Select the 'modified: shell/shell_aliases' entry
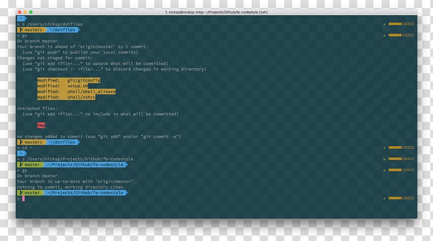The image size is (433, 241). pyautogui.click(x=76, y=92)
